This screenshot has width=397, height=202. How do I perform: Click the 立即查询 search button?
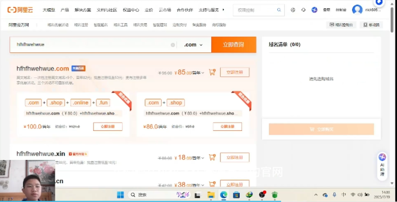234,45
